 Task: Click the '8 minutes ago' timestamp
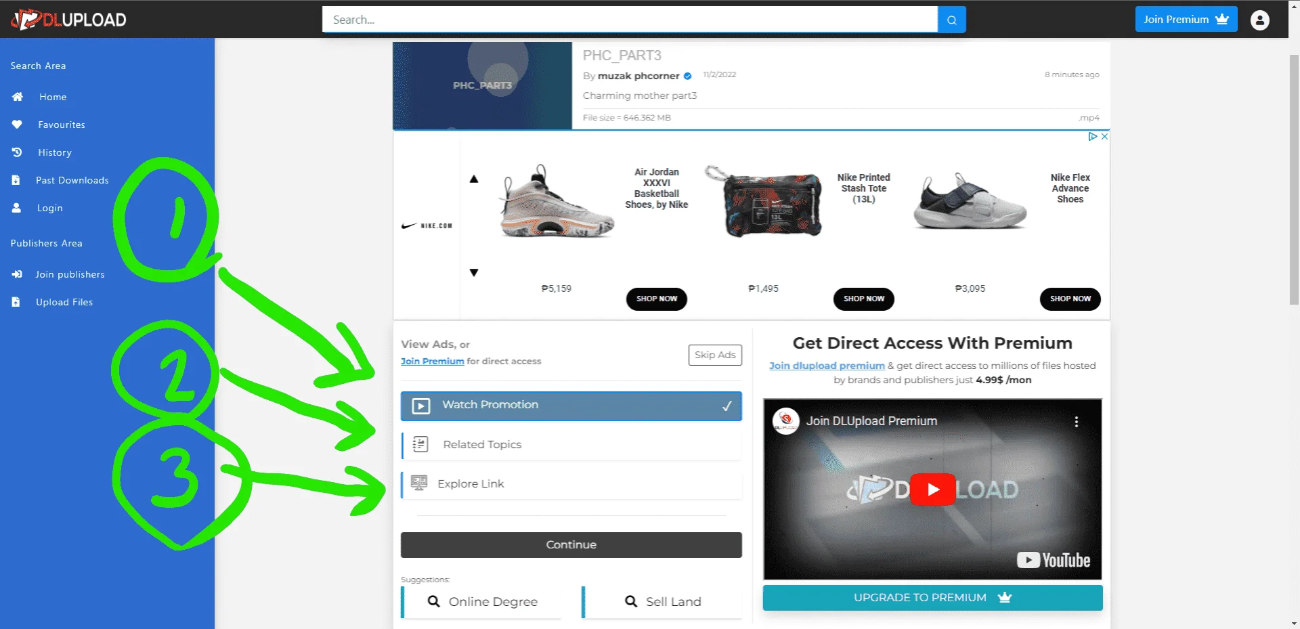tap(1072, 74)
